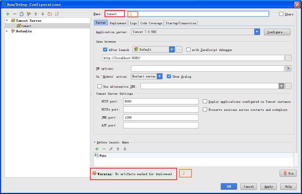Image resolution: width=302 pixels, height=194 pixels.
Task: Enable Use alternative JRE checkbox
Action: click(x=99, y=86)
